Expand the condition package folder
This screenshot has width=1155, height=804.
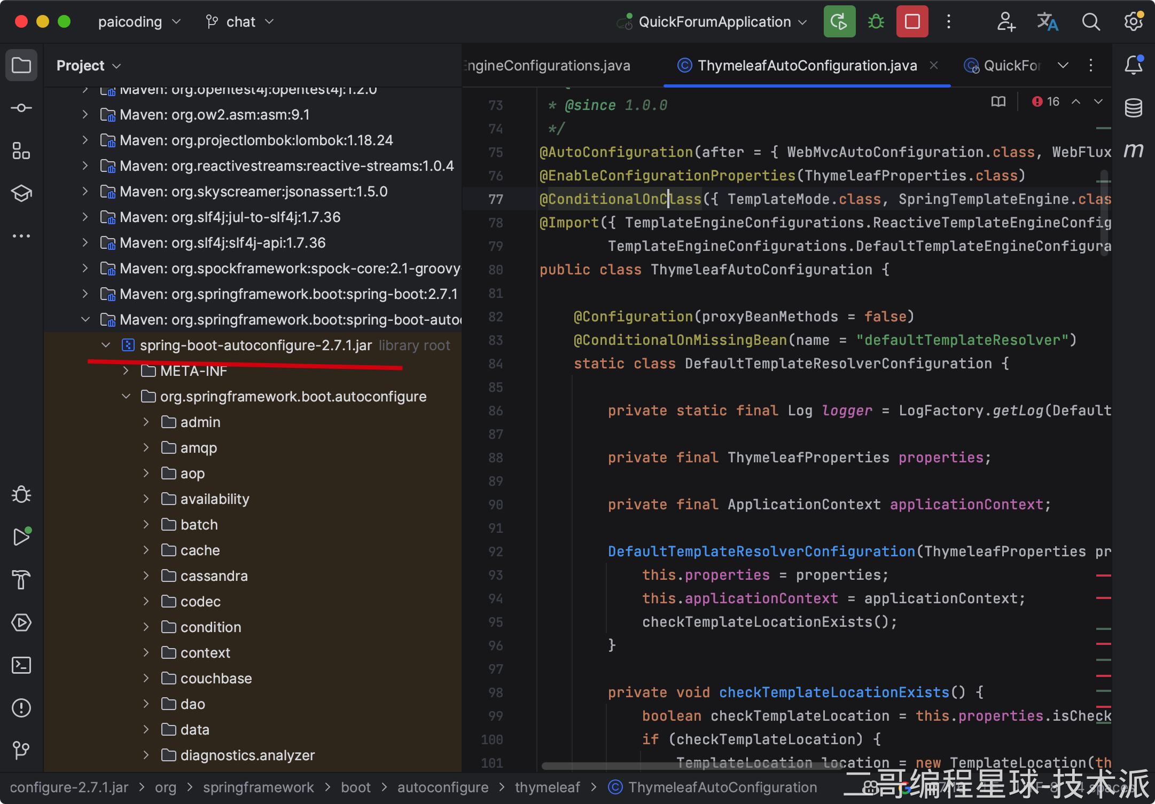coord(146,627)
